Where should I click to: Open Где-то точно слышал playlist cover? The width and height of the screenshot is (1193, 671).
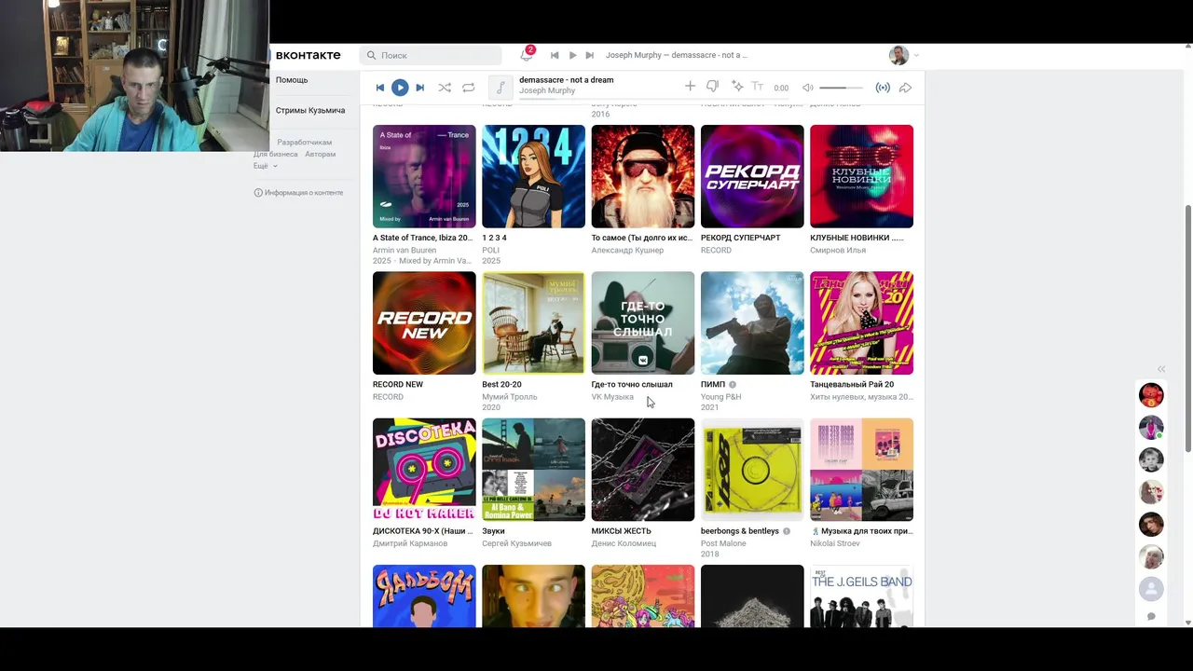[x=643, y=322]
